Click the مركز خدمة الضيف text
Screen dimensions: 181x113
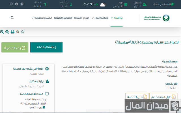[x=36, y=99]
